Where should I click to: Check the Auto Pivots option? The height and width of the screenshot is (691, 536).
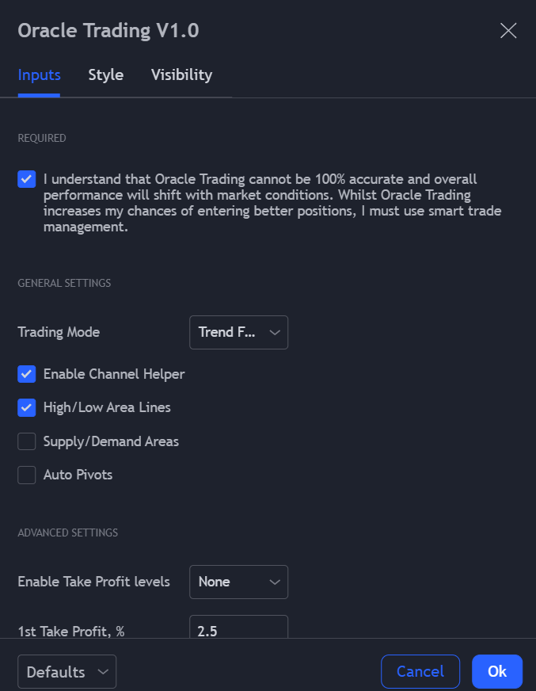tap(27, 475)
